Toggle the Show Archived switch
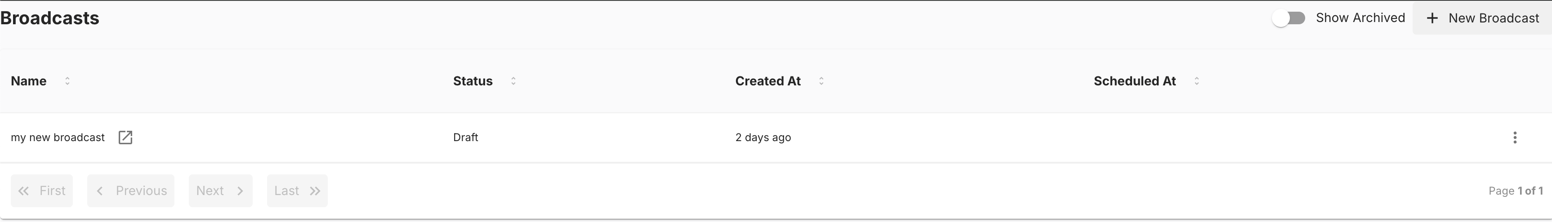 tap(1288, 18)
